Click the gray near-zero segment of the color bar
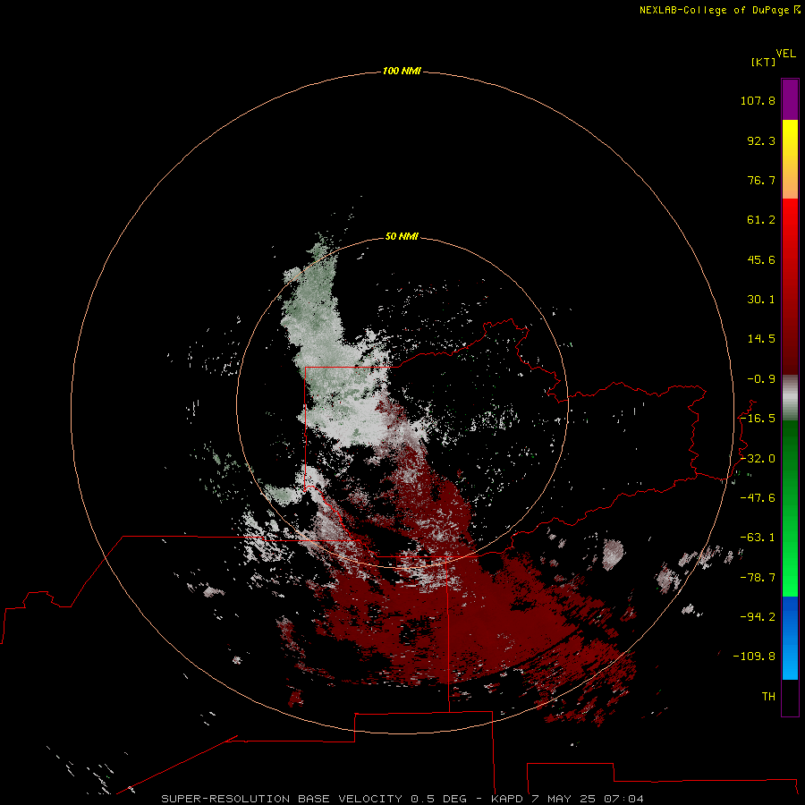This screenshot has height=805, width=805. coord(790,397)
